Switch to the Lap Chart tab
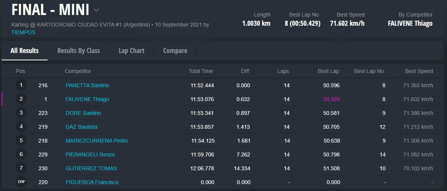447x191 pixels. 131,51
